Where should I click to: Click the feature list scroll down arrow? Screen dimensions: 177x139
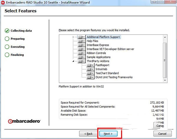165,80
